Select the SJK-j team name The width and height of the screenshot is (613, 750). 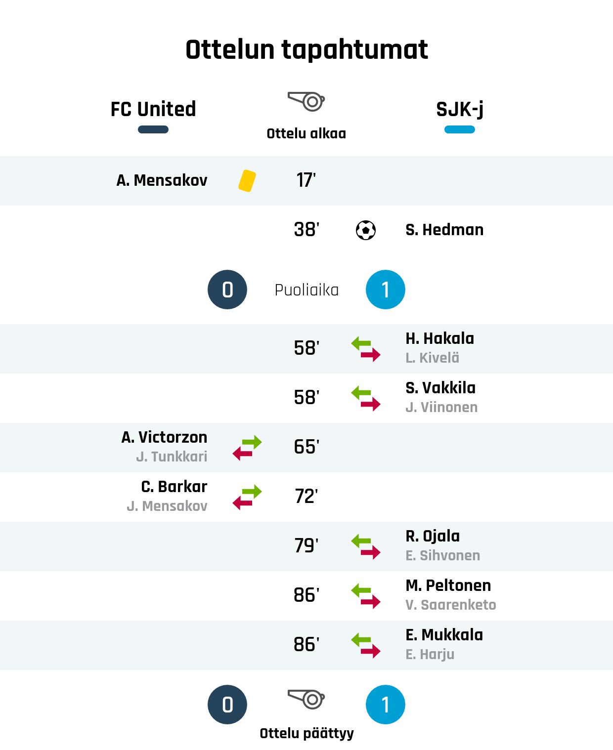tap(460, 109)
